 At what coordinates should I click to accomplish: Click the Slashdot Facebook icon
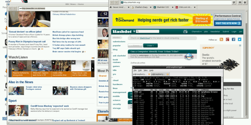pyautogui.click(x=233, y=39)
